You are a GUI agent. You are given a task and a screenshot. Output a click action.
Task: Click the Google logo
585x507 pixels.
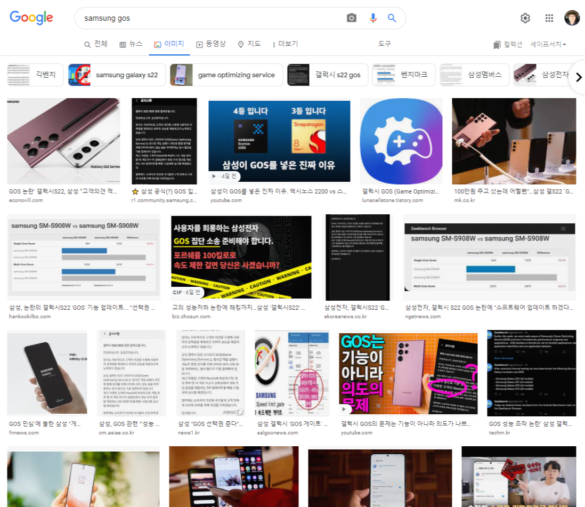click(x=31, y=18)
